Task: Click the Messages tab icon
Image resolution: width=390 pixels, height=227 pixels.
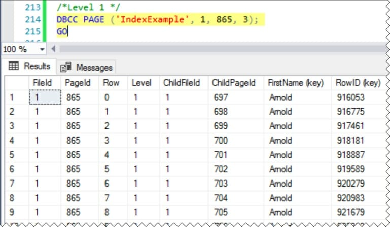Action: [65, 67]
